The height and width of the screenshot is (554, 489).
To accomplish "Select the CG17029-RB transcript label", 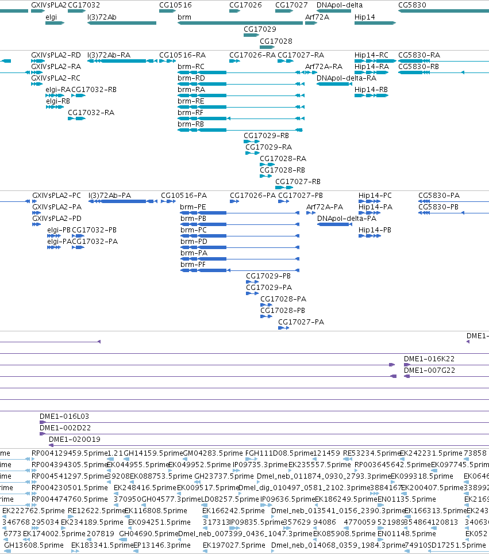I will [267, 136].
